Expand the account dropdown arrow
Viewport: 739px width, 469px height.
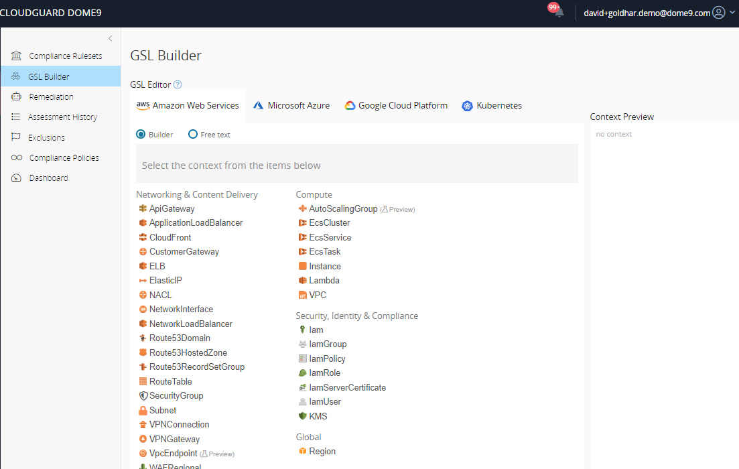tap(732, 13)
